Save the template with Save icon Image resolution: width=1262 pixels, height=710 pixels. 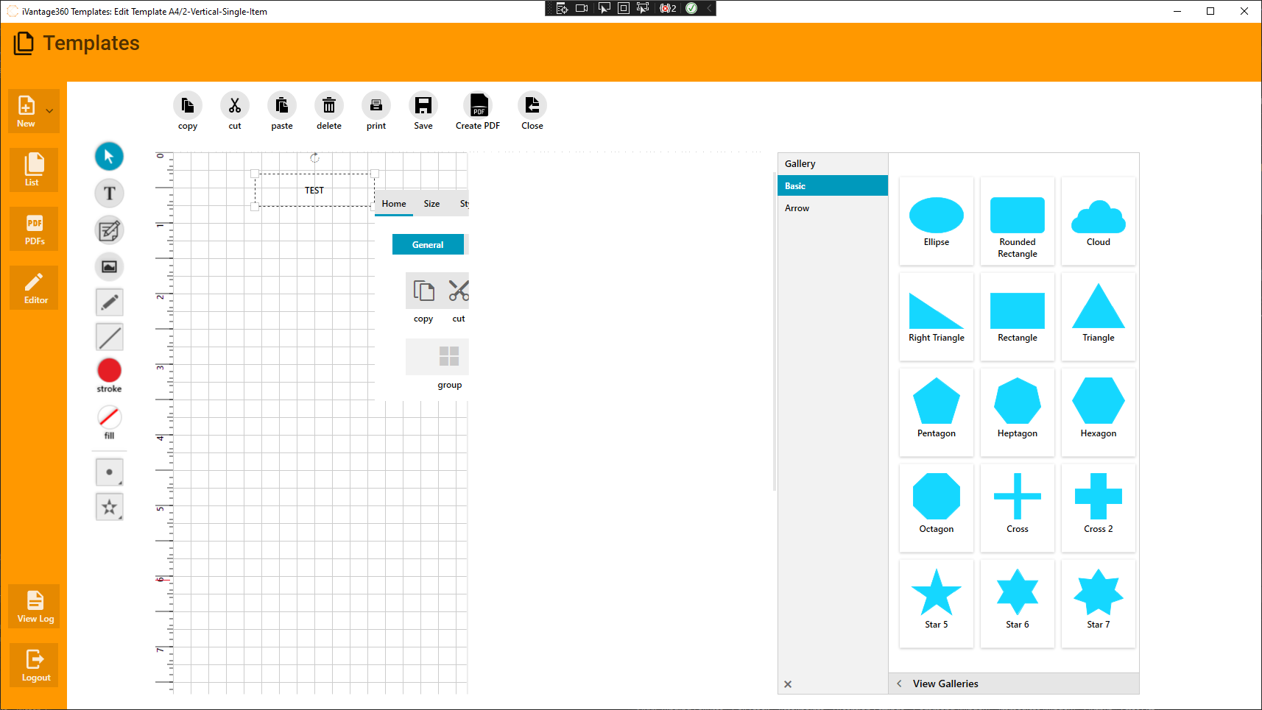423,106
